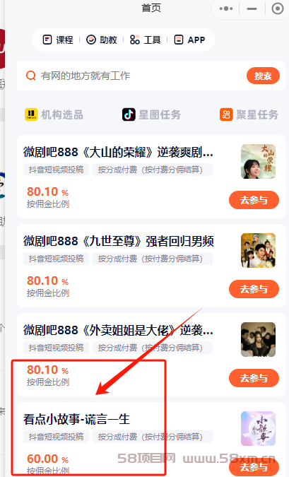This screenshot has width=289, height=477.
Task: Open the 看点小故事-谎言一生 task title
Action: 76,419
